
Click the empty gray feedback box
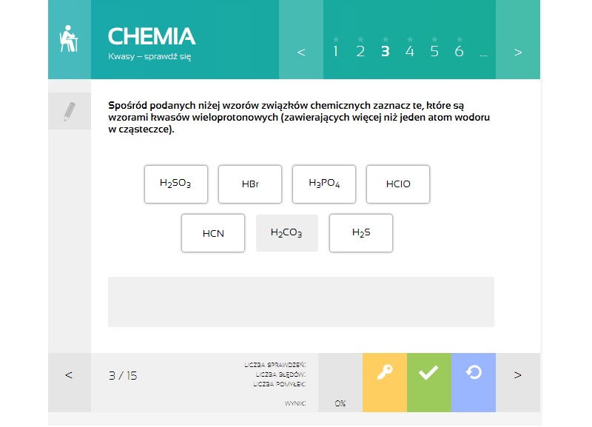[300, 301]
